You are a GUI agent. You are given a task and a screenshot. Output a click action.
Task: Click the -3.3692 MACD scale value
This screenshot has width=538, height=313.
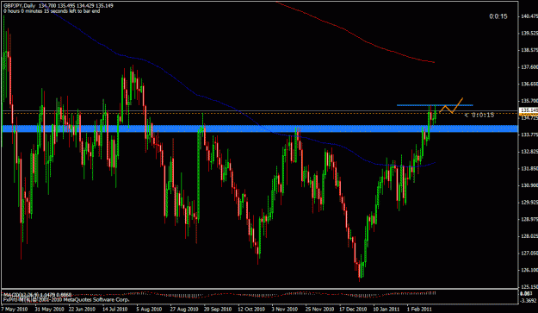pyautogui.click(x=529, y=301)
